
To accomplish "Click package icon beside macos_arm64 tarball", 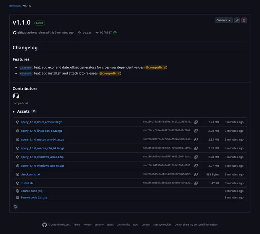I will coord(18,139).
